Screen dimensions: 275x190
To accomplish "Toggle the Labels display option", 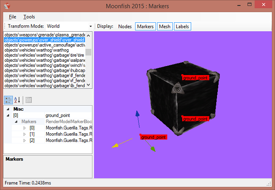I will pos(182,27).
